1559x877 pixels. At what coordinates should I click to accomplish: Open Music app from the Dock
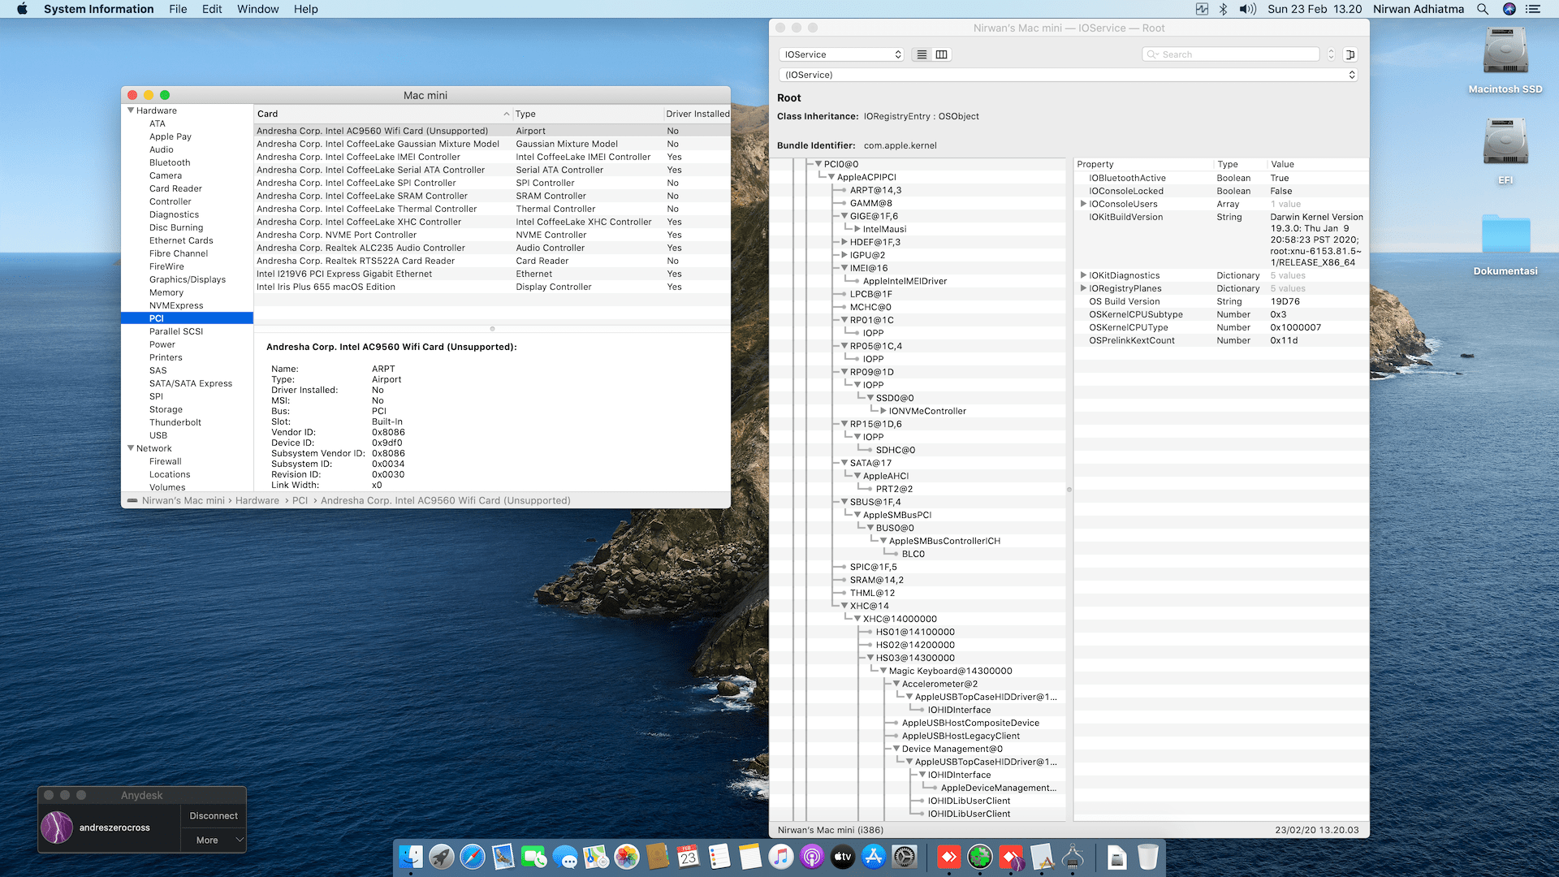[x=781, y=857]
